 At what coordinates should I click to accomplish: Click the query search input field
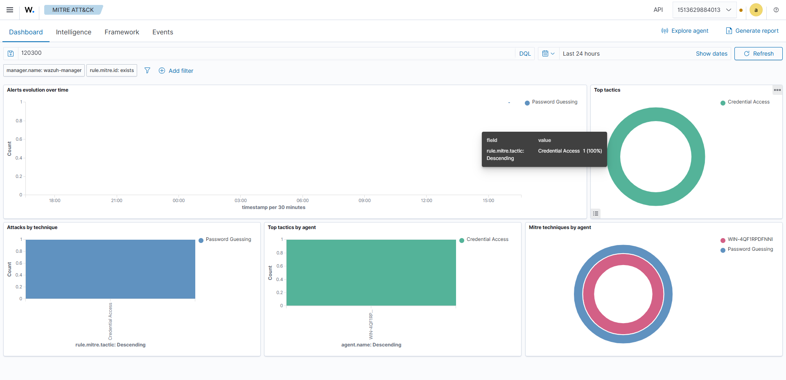(266, 53)
